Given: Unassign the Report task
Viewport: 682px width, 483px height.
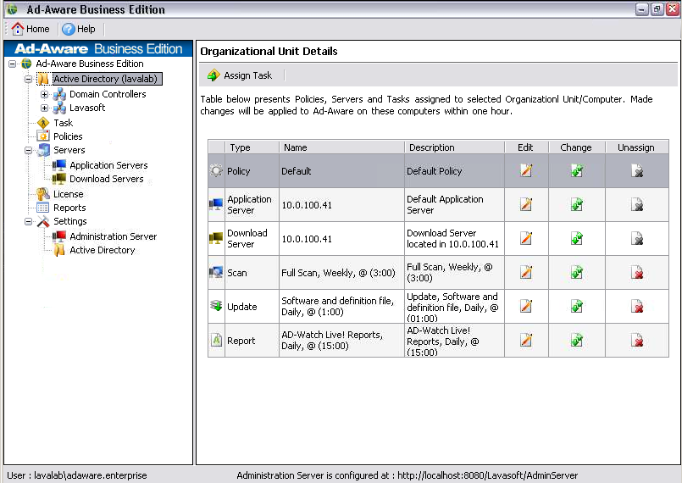Looking at the screenshot, I should 637,341.
